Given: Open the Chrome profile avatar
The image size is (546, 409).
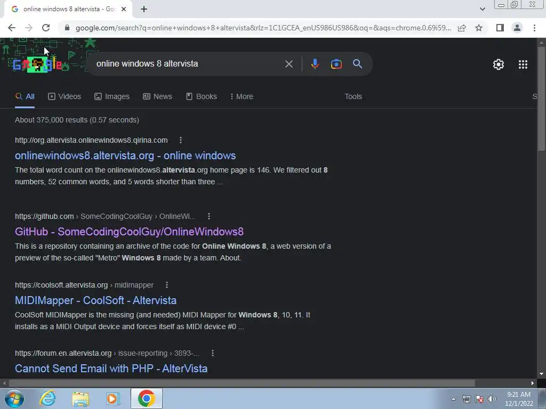Looking at the screenshot, I should pos(517,28).
